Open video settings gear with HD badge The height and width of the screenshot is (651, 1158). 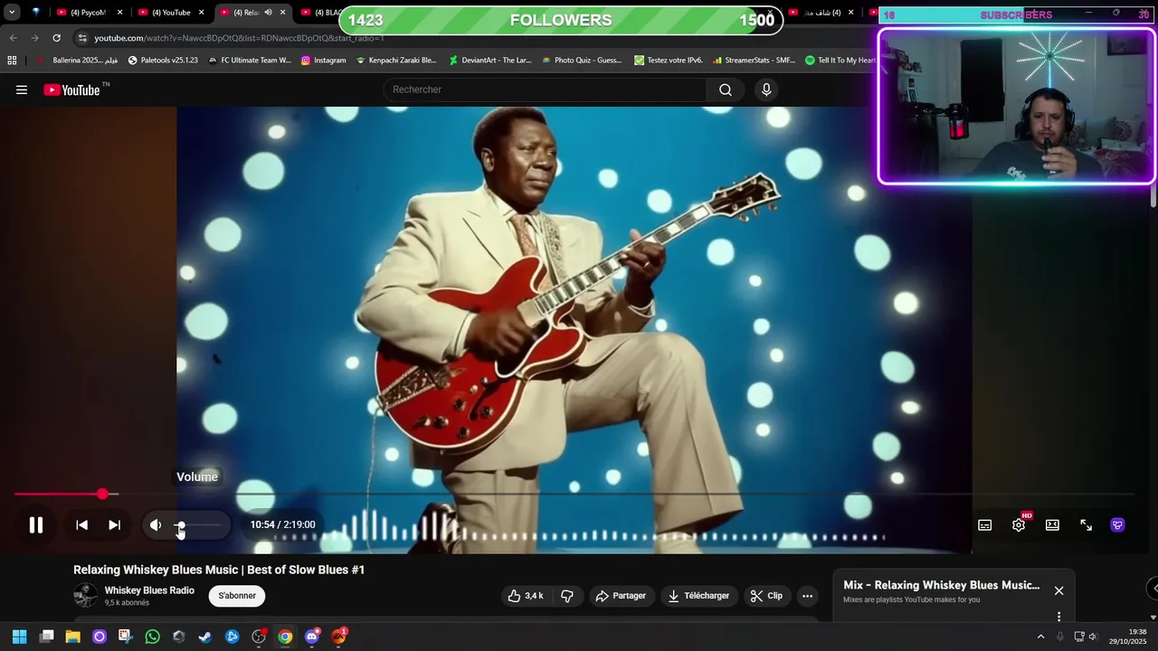[x=1019, y=524]
